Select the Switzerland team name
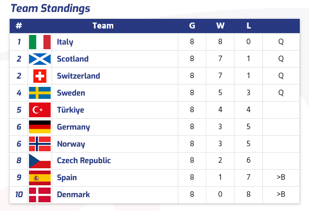The height and width of the screenshot is (211, 309). (78, 76)
